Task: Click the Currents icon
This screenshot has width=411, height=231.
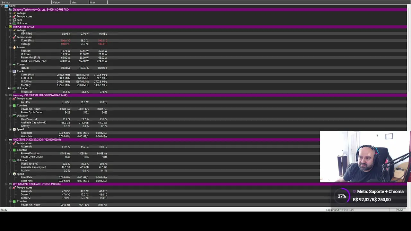Action: click(x=14, y=64)
